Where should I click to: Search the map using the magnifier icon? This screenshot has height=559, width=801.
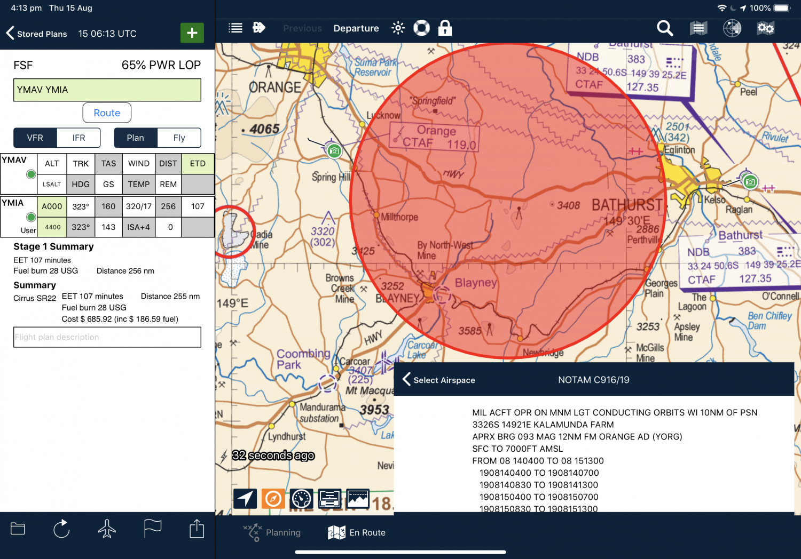point(664,28)
